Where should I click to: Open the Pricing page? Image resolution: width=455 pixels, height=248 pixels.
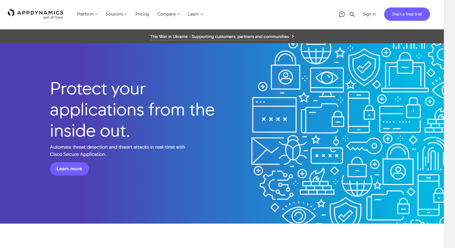pos(142,14)
